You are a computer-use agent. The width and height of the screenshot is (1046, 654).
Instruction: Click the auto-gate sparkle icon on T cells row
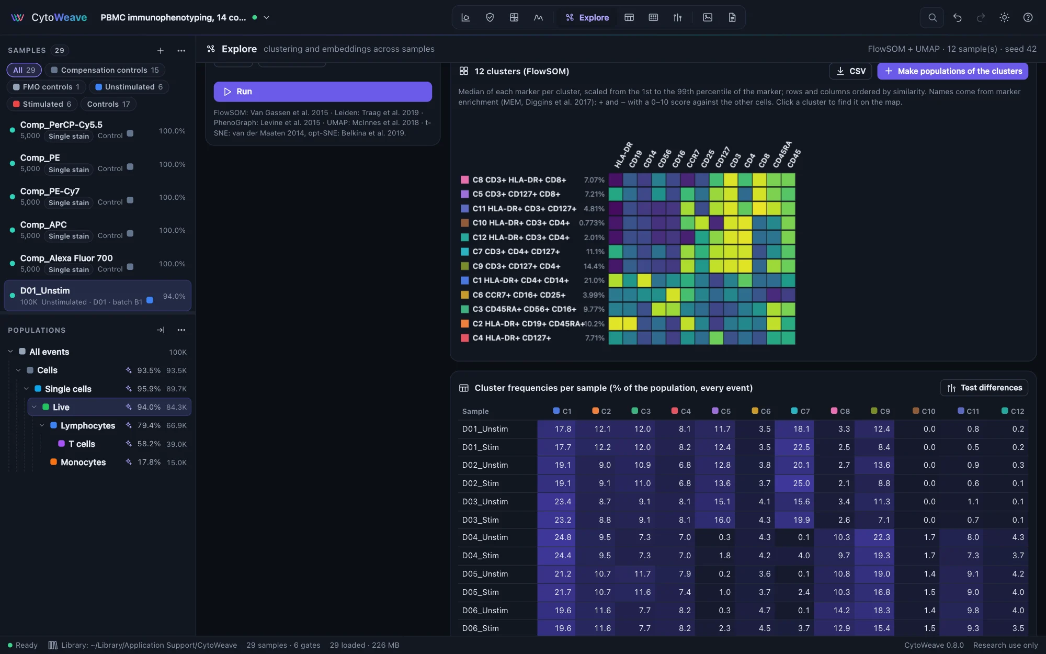tap(129, 444)
